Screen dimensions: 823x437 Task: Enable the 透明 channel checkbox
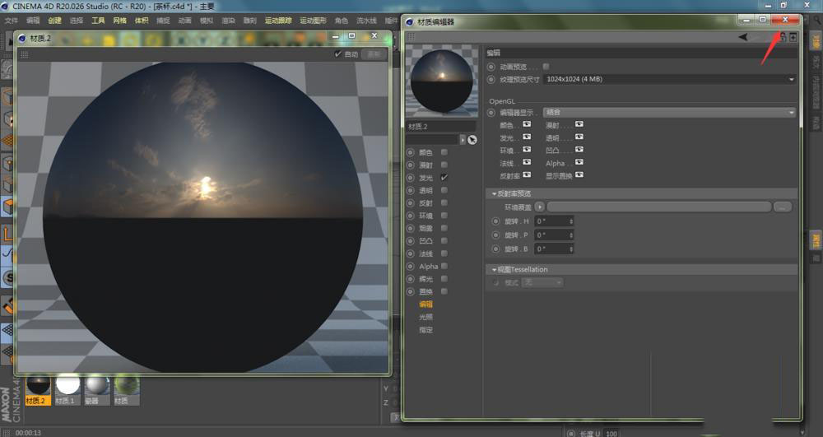point(444,190)
